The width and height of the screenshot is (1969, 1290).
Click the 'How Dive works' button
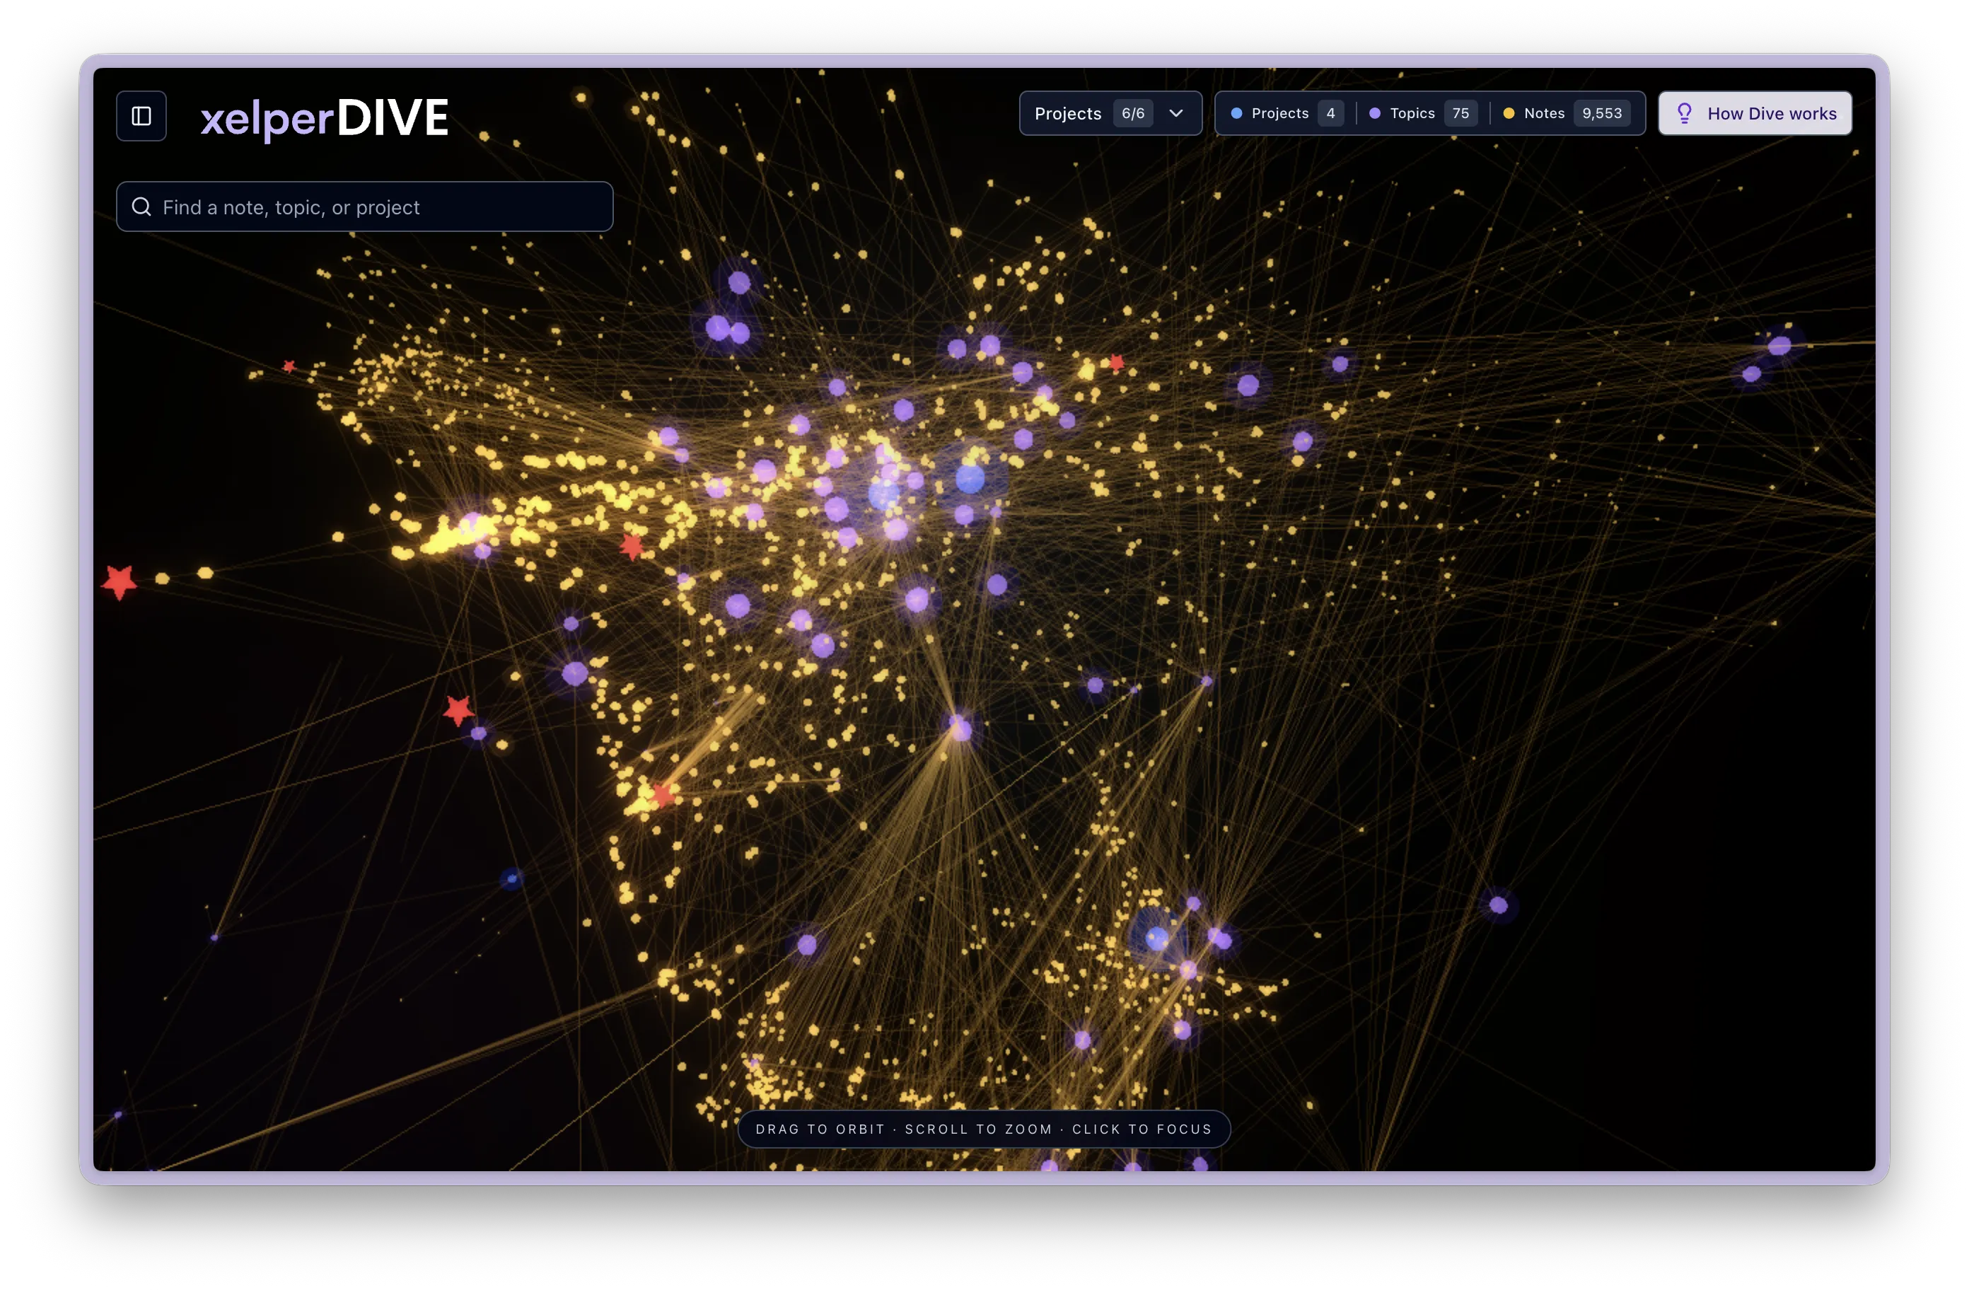point(1754,113)
